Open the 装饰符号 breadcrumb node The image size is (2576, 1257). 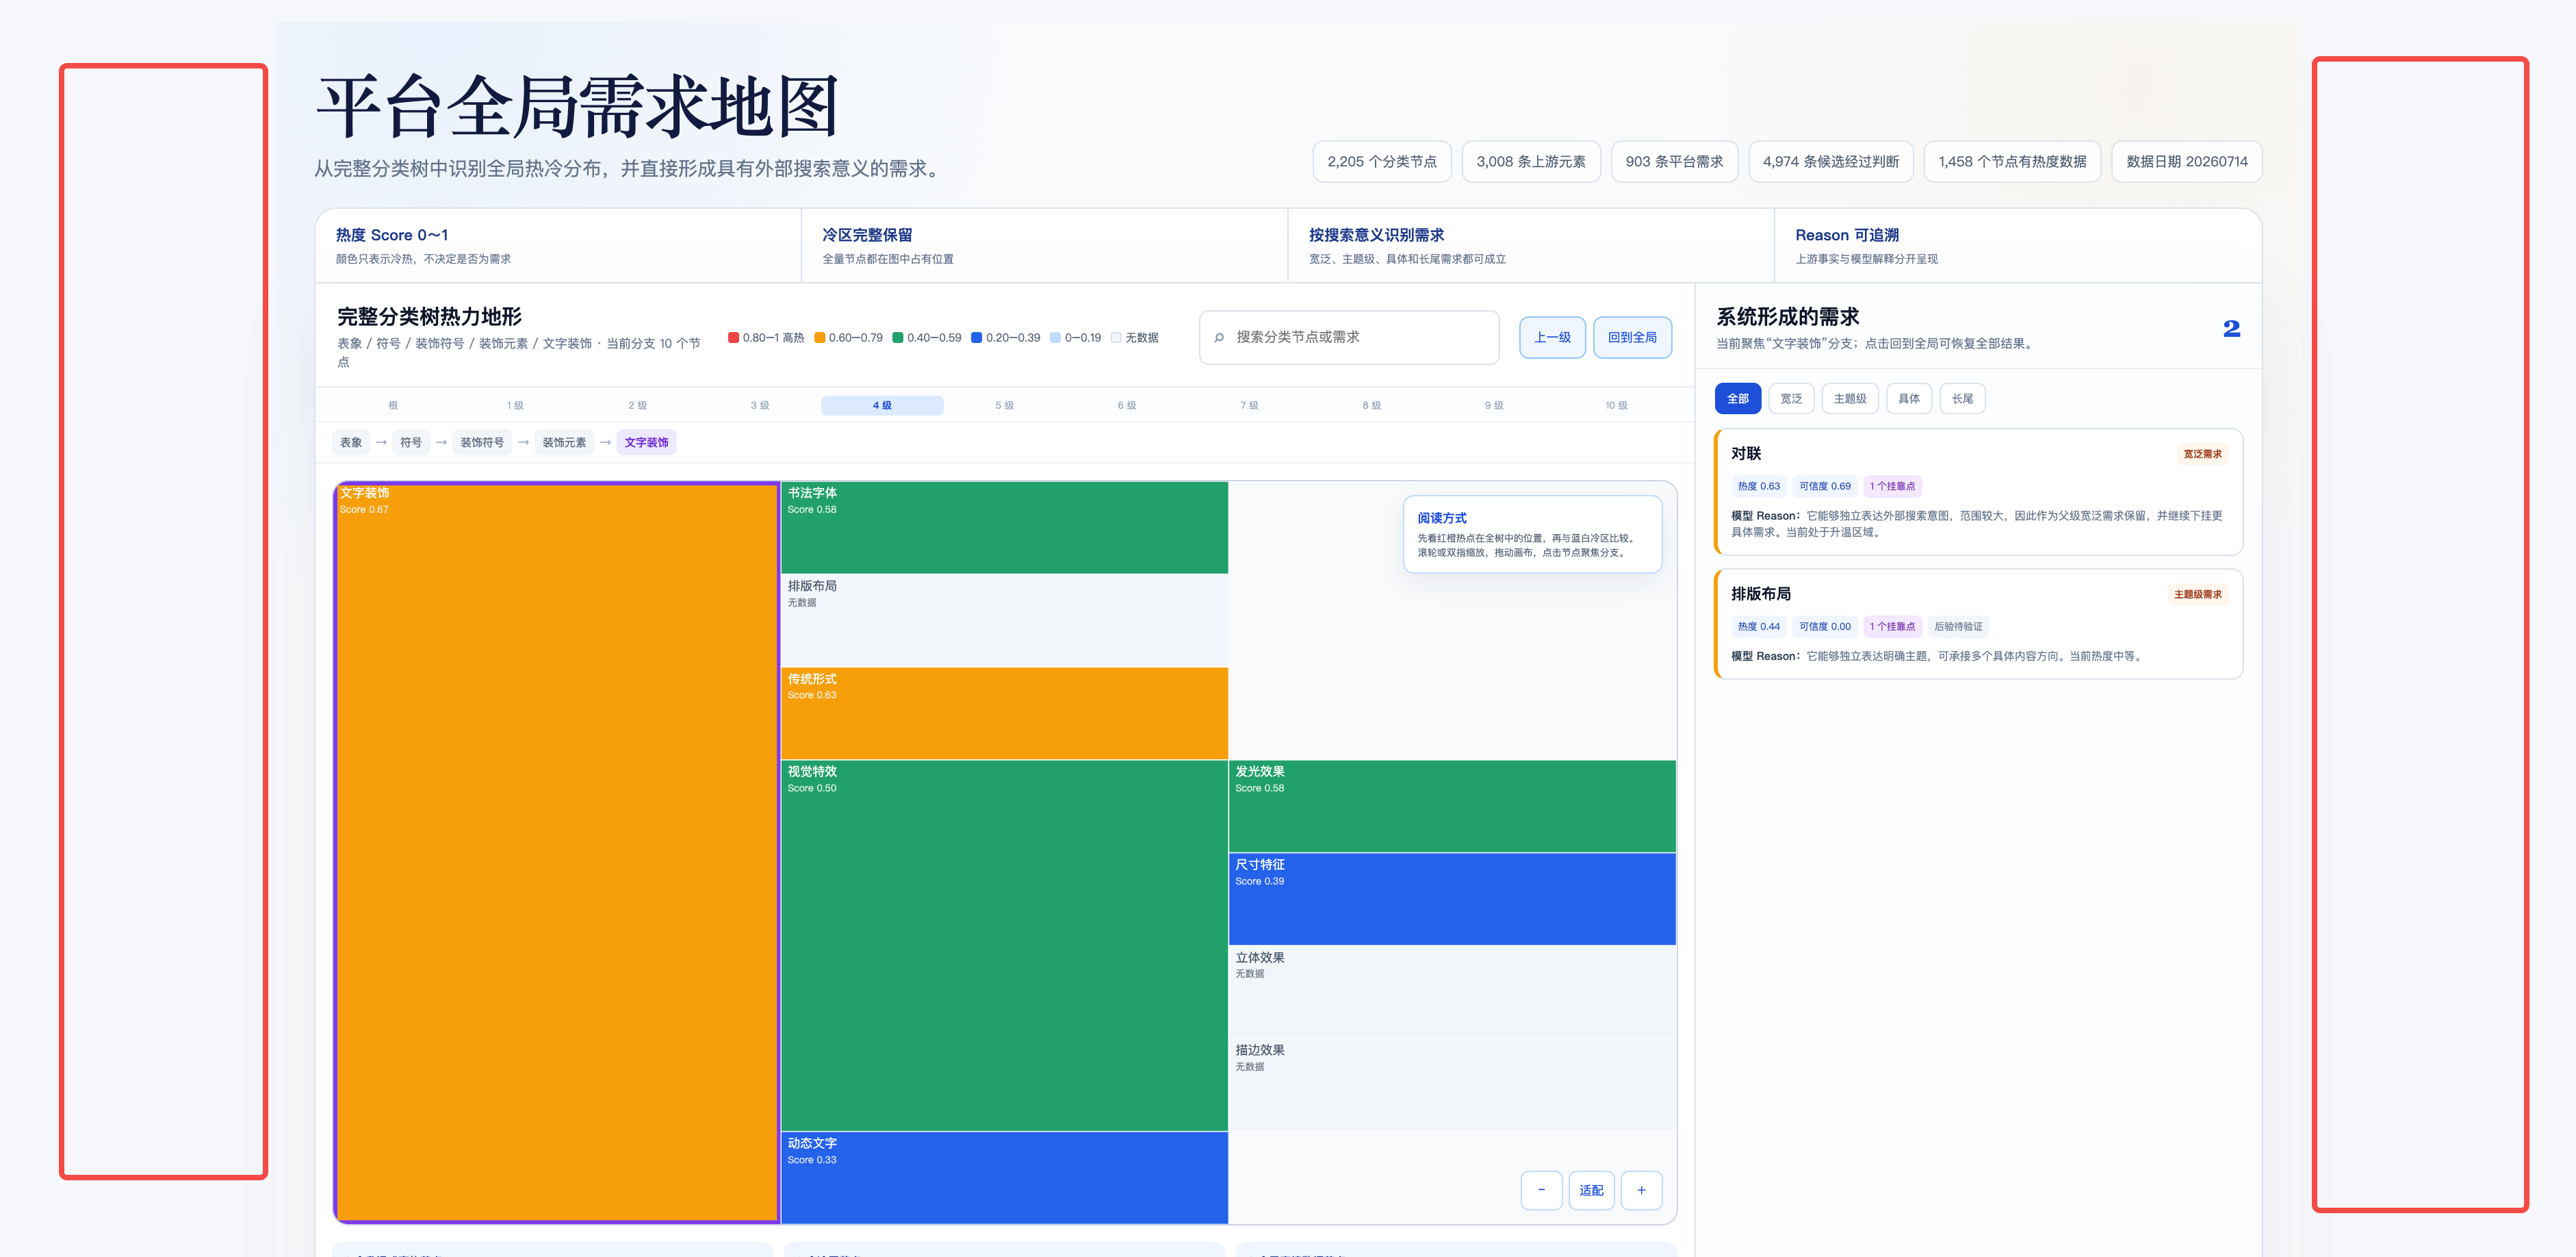click(482, 442)
